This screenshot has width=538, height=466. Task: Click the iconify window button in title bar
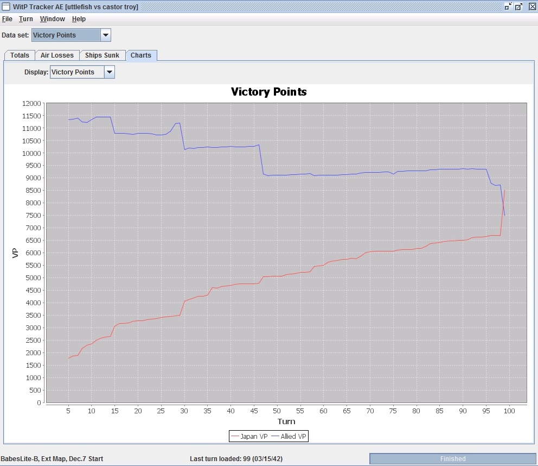point(508,6)
